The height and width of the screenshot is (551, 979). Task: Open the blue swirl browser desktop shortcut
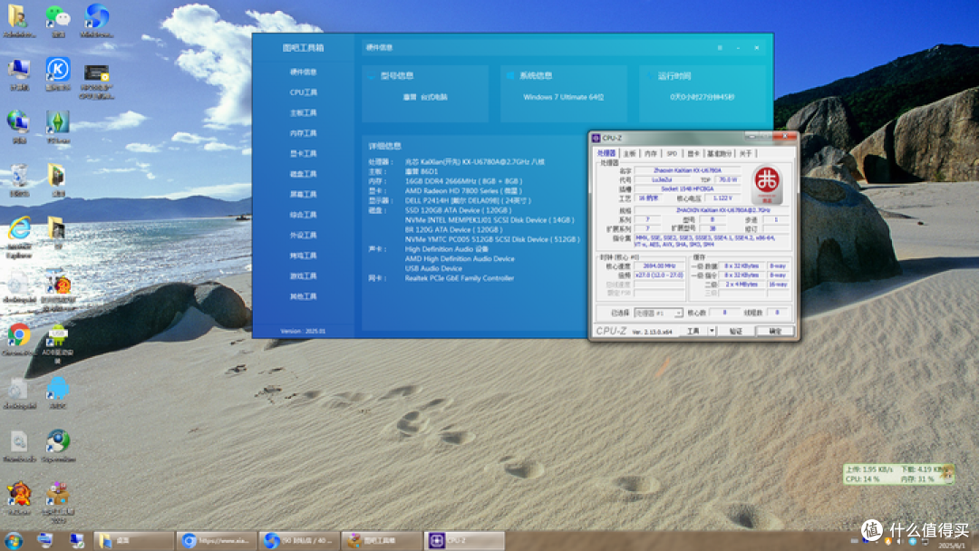click(x=97, y=21)
